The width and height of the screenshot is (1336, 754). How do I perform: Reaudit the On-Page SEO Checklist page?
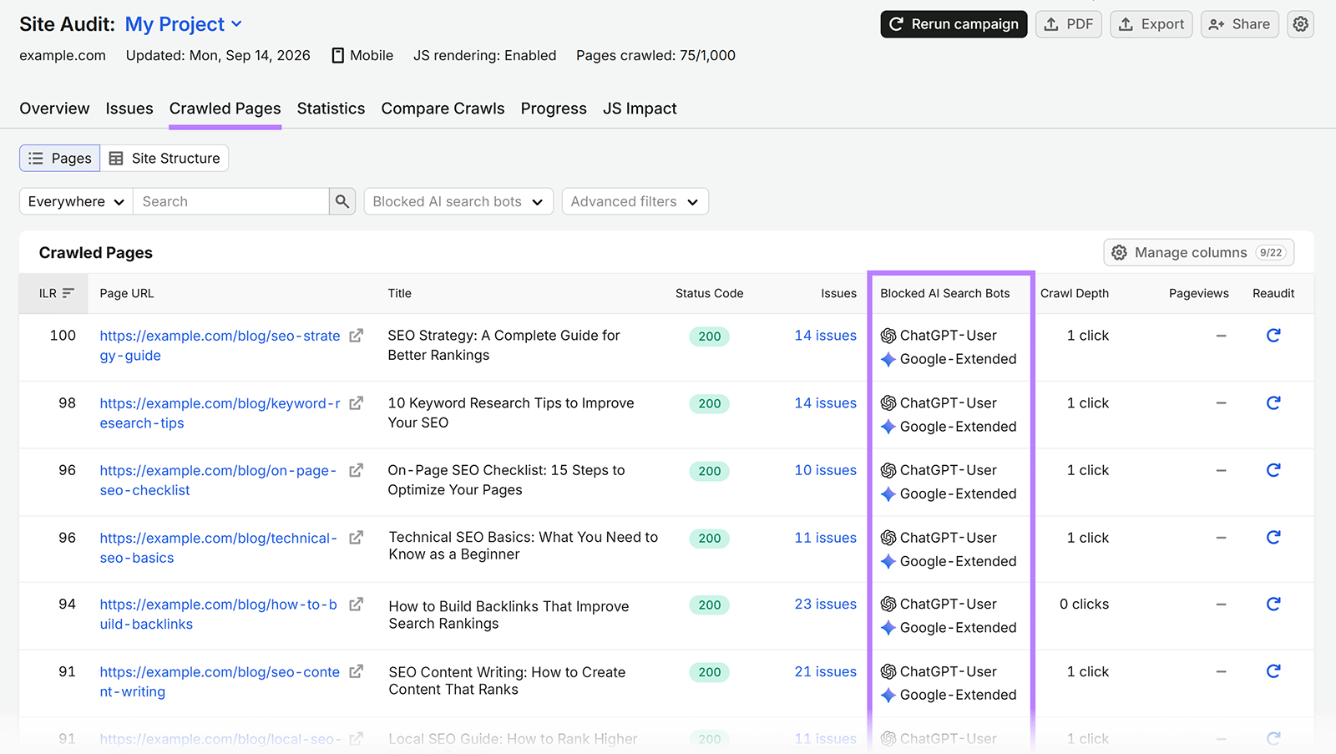pos(1273,470)
